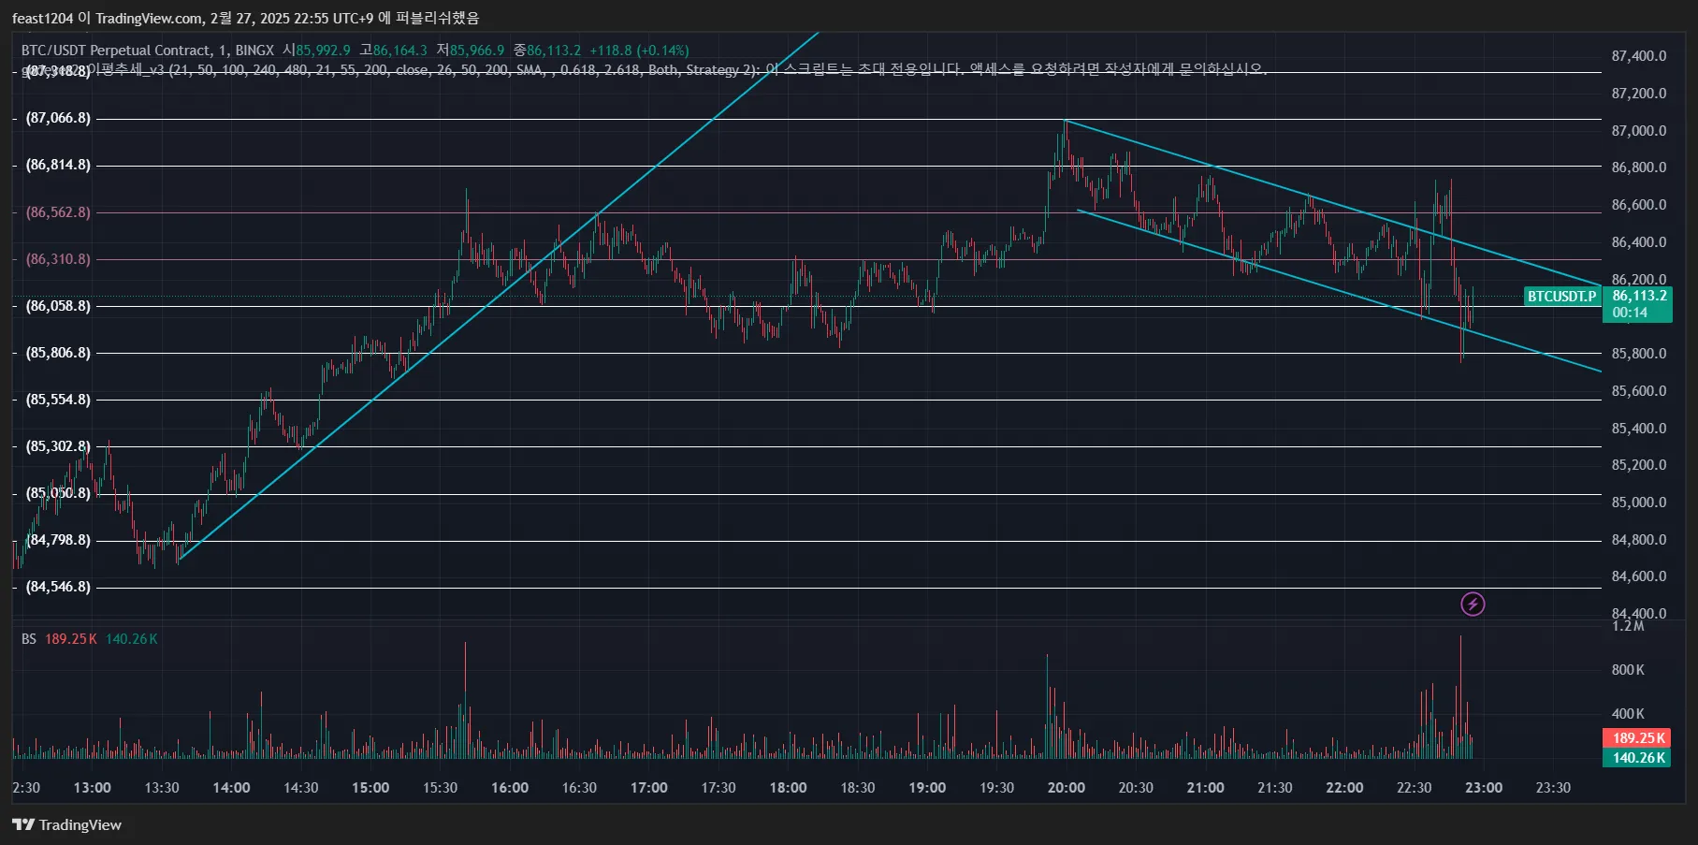Click the 14:00 time axis label
The width and height of the screenshot is (1698, 845).
[231, 788]
